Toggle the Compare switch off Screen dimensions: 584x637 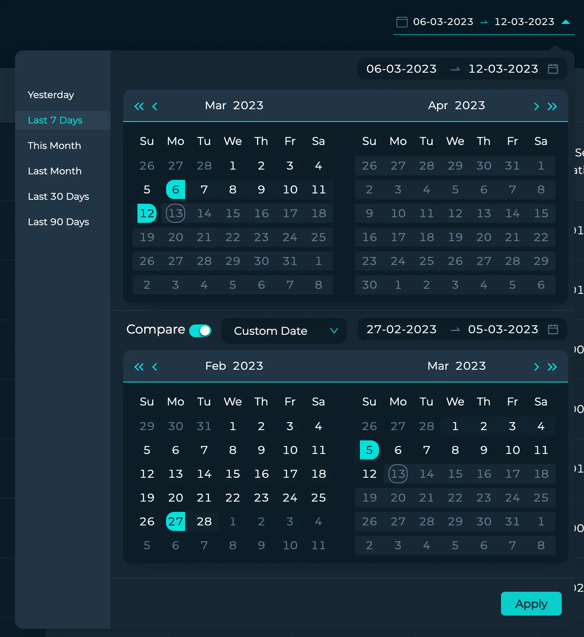pyautogui.click(x=200, y=331)
